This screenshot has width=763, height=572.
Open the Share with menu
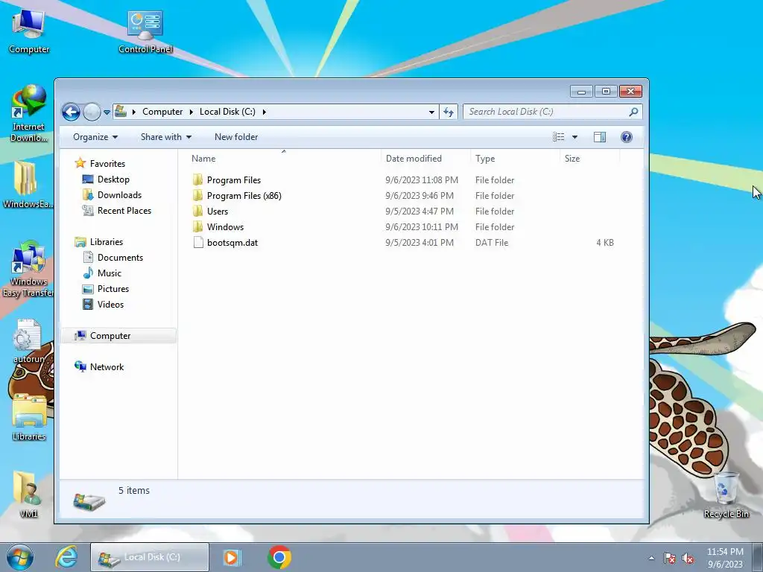coord(166,137)
